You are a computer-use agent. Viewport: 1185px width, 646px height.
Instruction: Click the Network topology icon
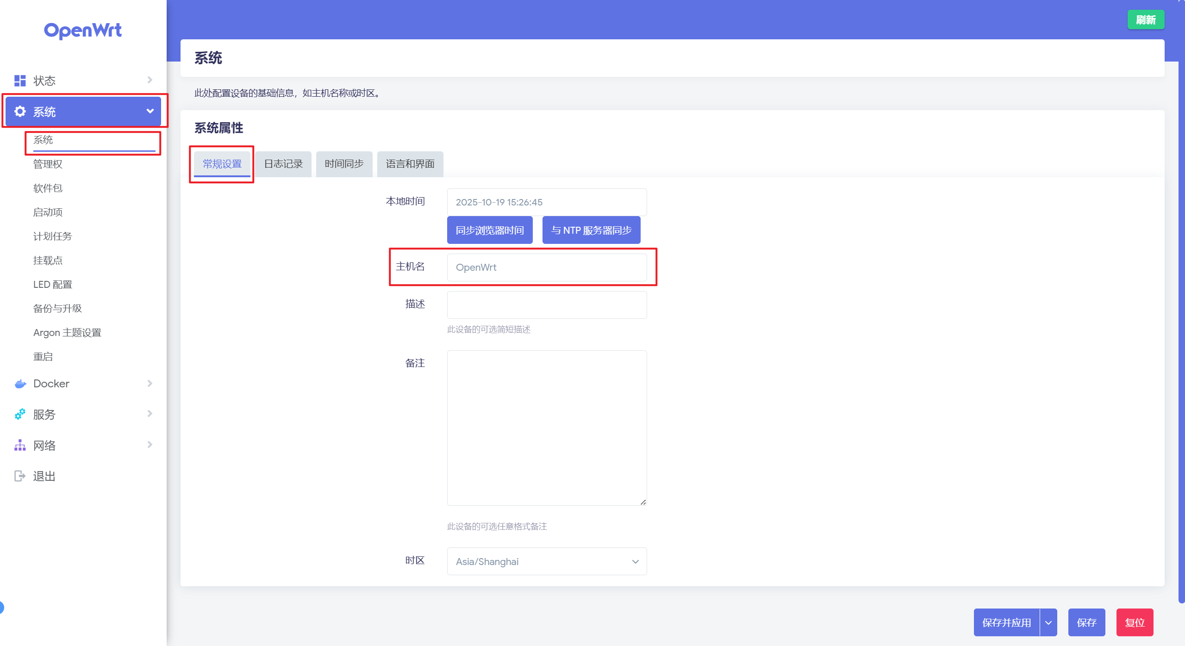20,445
